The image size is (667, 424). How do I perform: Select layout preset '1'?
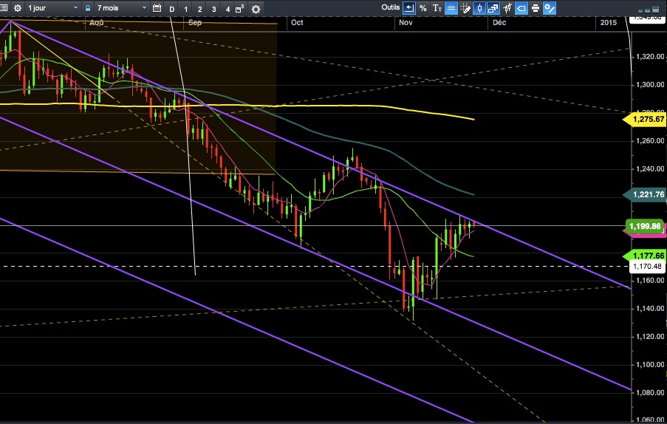click(x=186, y=9)
